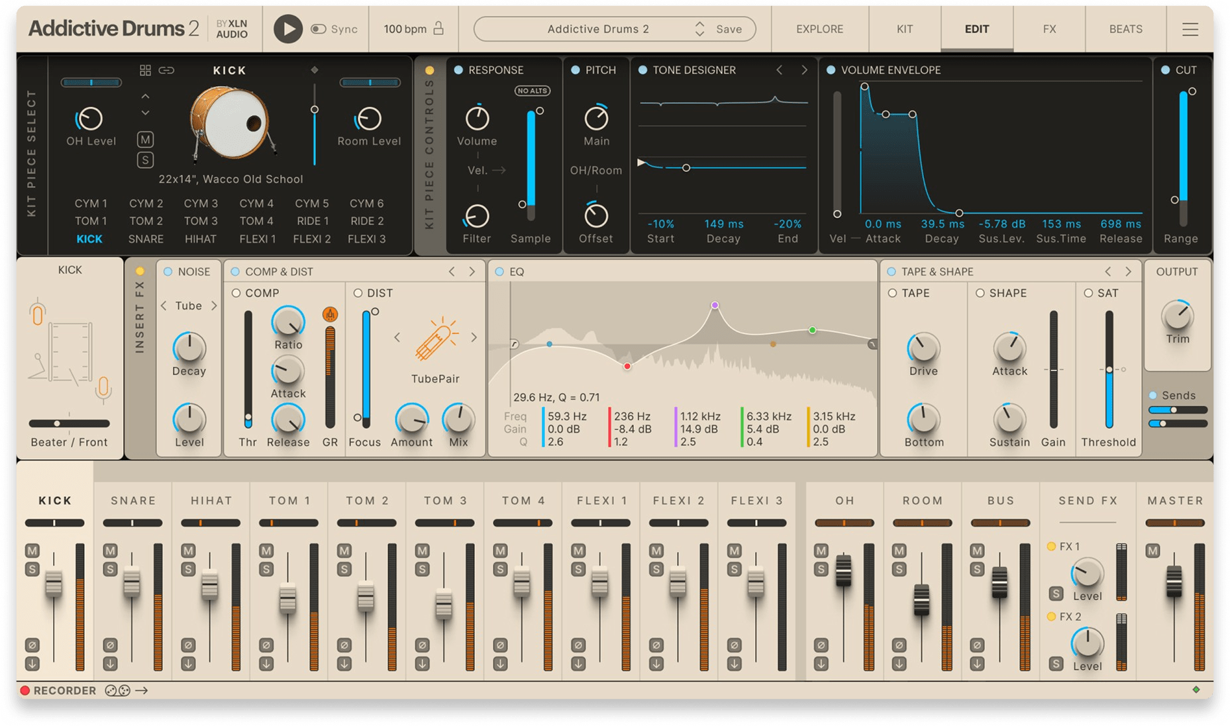Click the tempo lock icon beside 100 bpm
Viewport: 1230px width, 726px height.
click(x=438, y=28)
